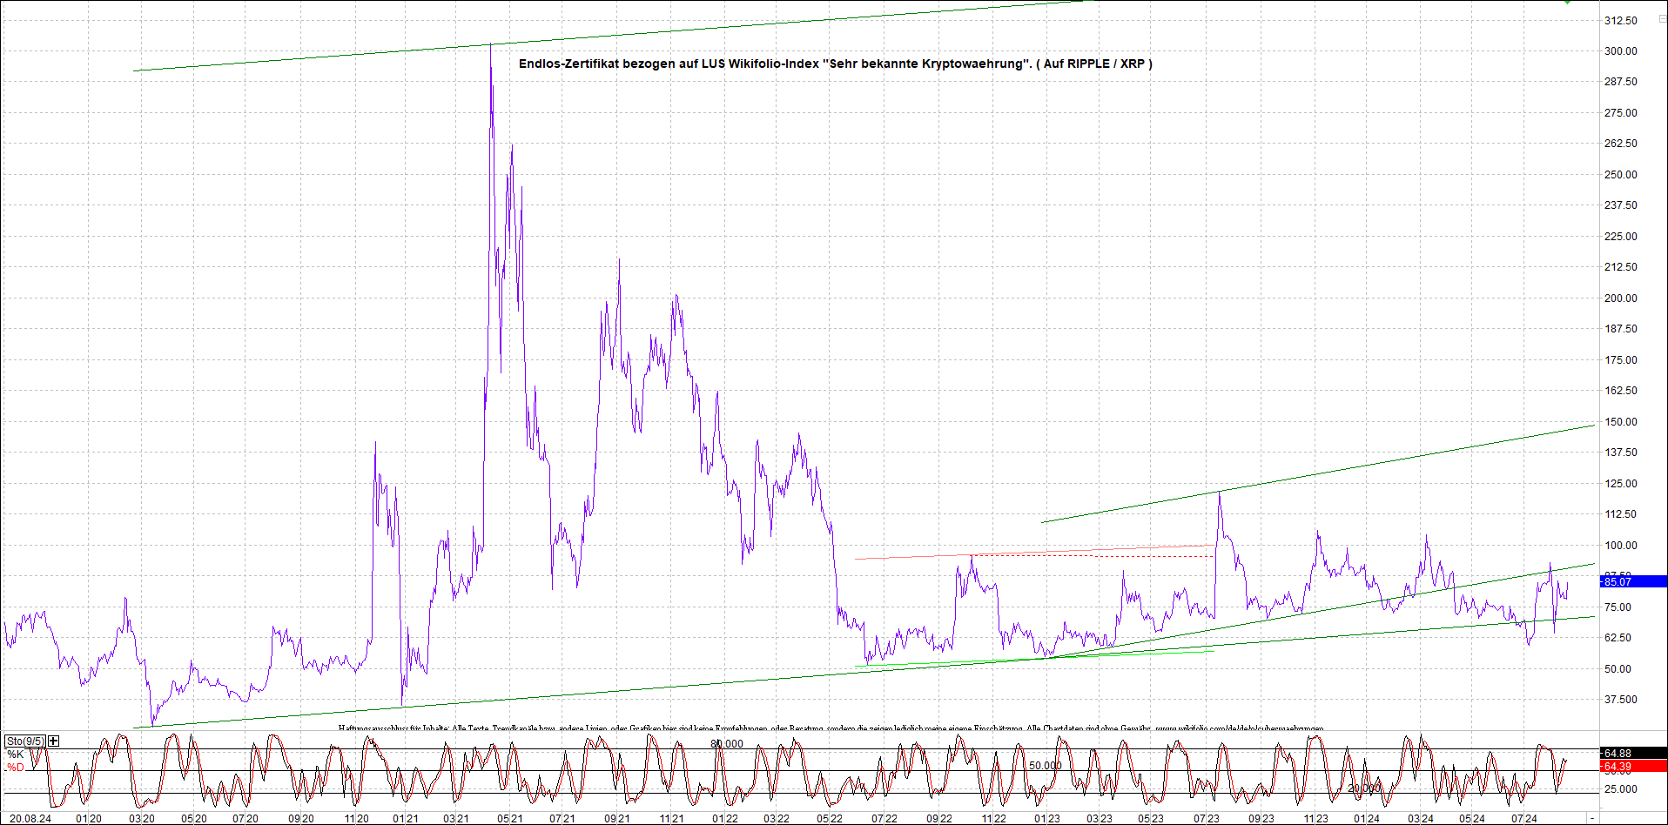
Task: Click the 200.00 price axis label
Action: (1620, 298)
